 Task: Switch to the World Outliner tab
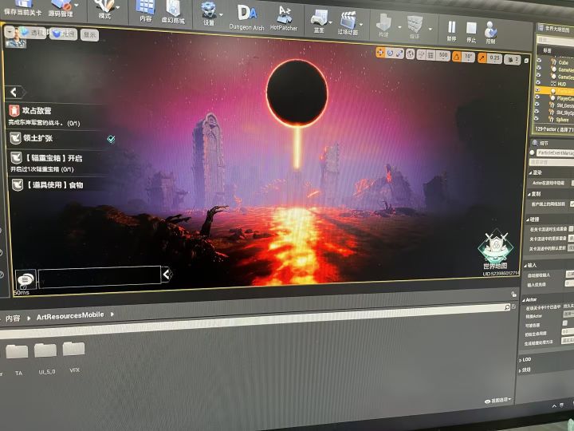tap(555, 28)
